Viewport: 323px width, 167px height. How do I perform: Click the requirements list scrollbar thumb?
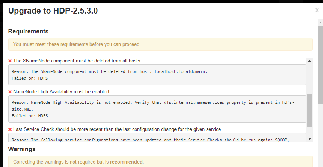[309, 110]
